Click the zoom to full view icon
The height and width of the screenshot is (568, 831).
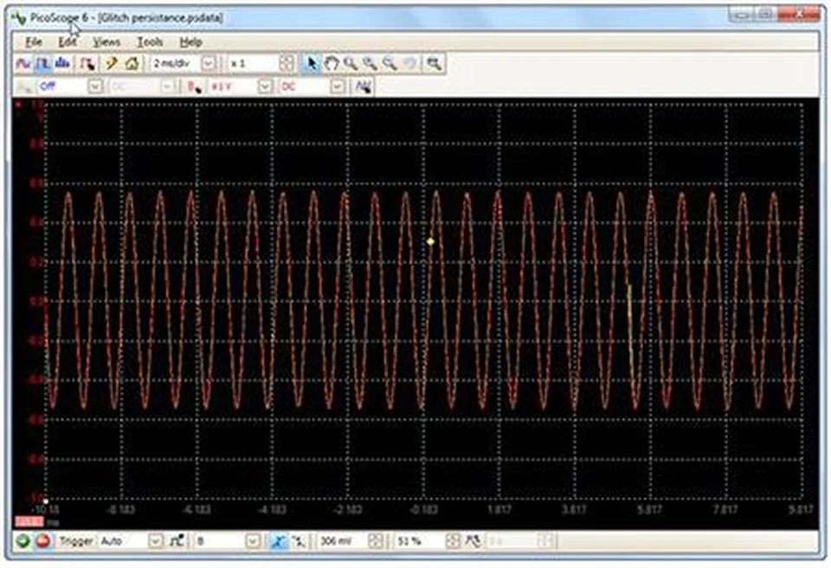coord(434,63)
